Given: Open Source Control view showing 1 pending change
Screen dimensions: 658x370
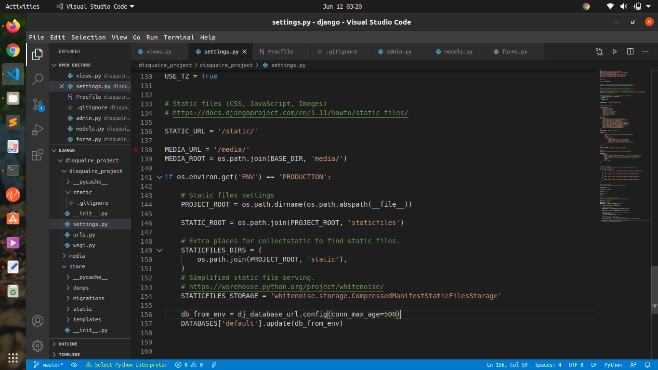Looking at the screenshot, I should pyautogui.click(x=38, y=104).
